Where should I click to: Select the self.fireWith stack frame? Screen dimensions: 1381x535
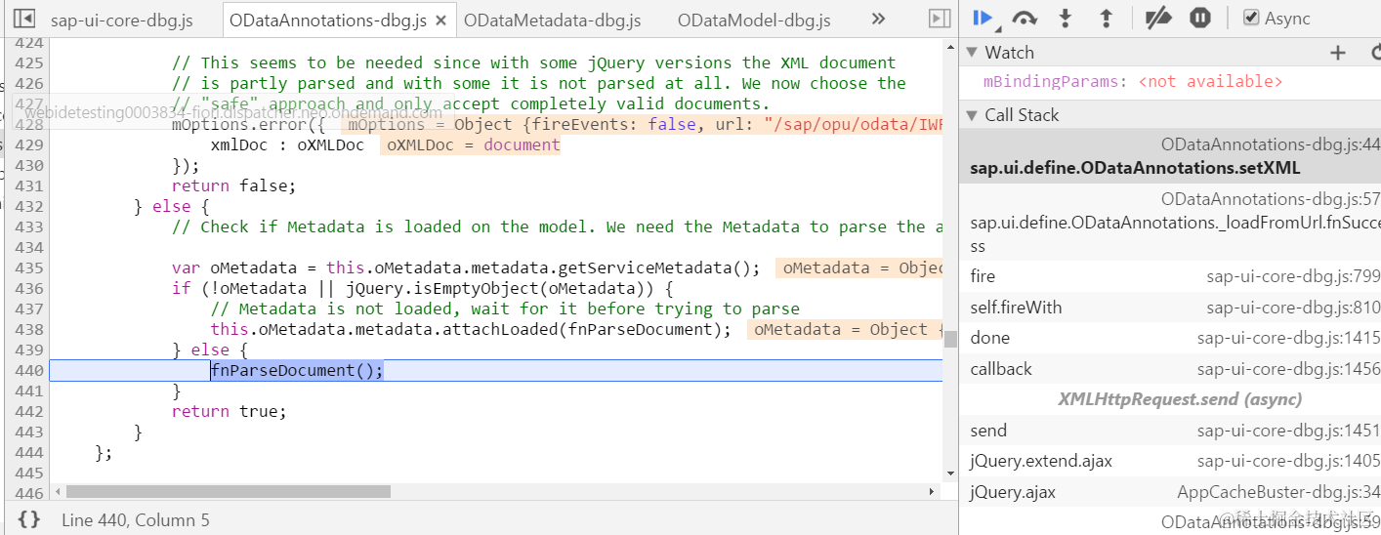tap(1170, 308)
